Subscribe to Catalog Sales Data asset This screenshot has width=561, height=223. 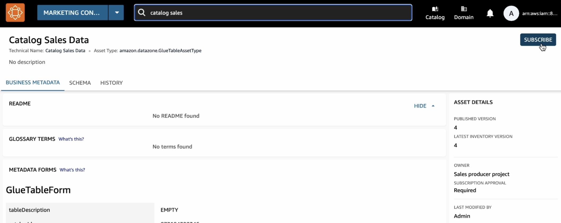click(538, 40)
